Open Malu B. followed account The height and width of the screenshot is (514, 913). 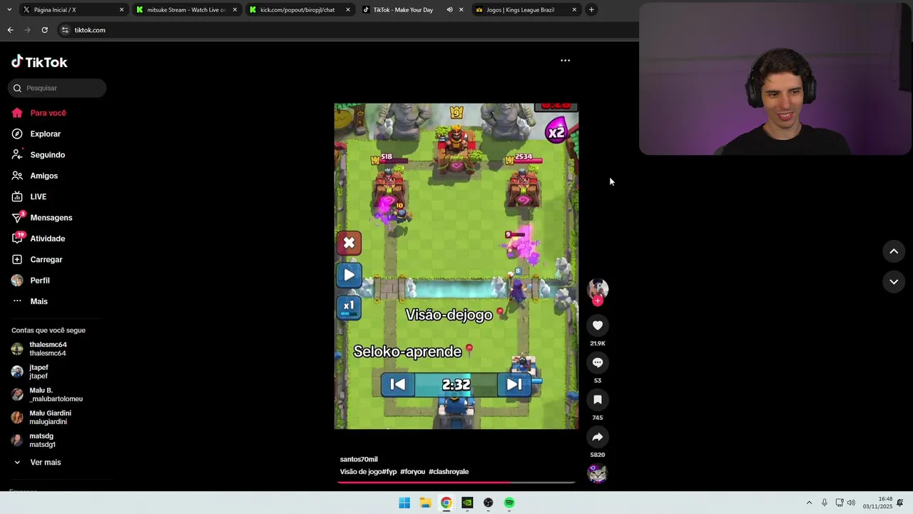pos(47,395)
